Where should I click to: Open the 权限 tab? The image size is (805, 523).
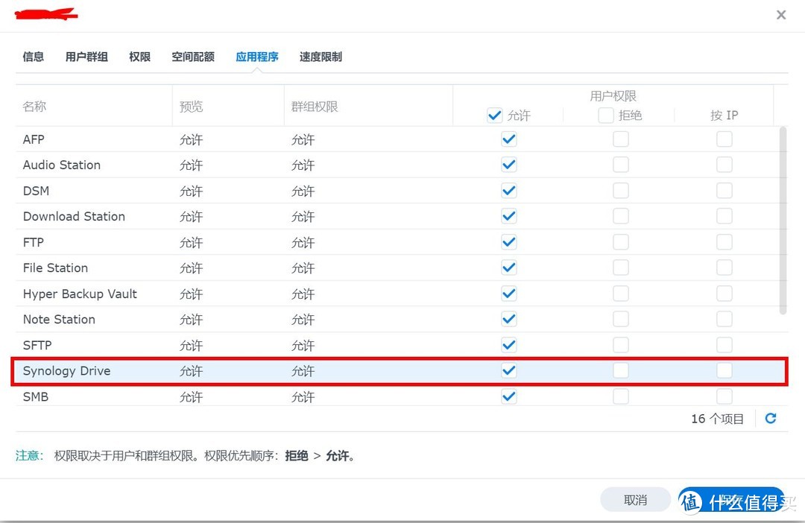point(139,57)
